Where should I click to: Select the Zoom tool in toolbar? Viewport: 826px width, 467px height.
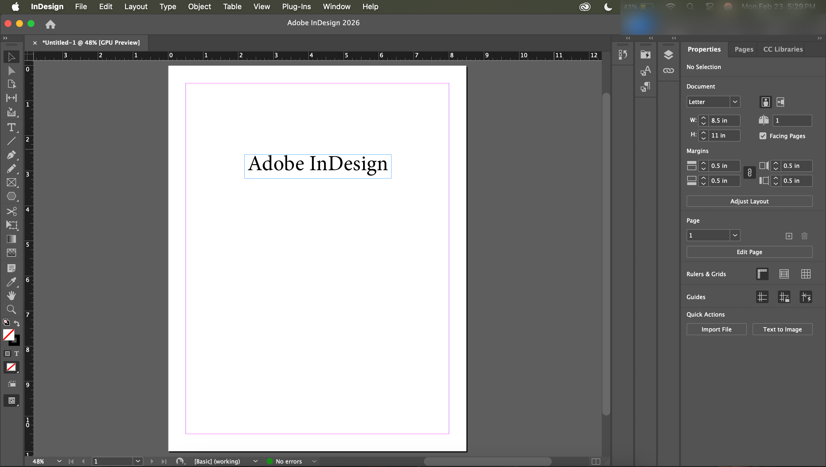tap(11, 309)
